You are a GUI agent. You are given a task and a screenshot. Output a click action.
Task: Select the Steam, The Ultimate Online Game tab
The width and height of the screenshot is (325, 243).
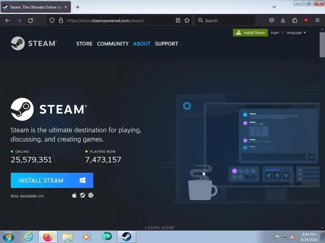click(36, 7)
